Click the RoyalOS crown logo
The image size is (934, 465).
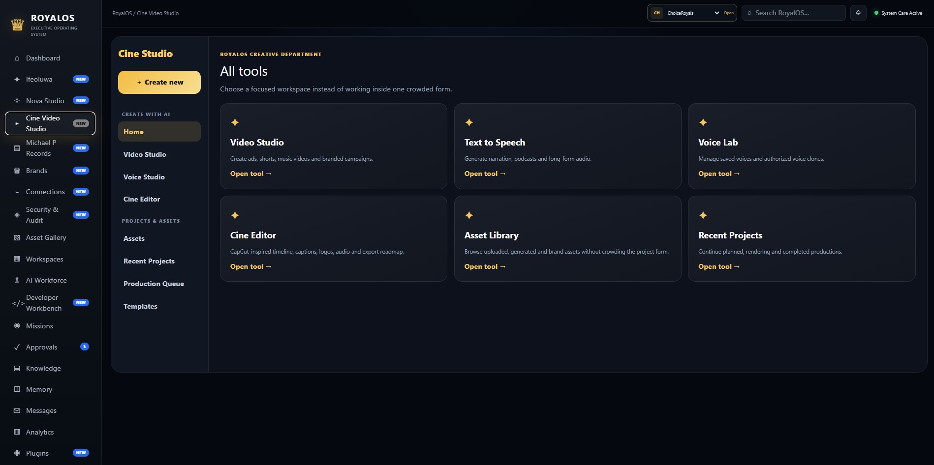pyautogui.click(x=18, y=25)
